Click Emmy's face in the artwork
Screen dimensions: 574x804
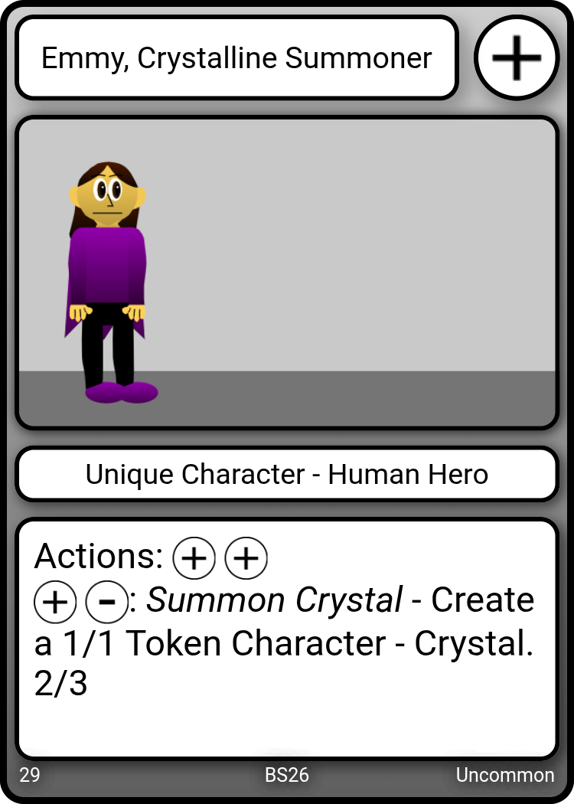click(108, 198)
